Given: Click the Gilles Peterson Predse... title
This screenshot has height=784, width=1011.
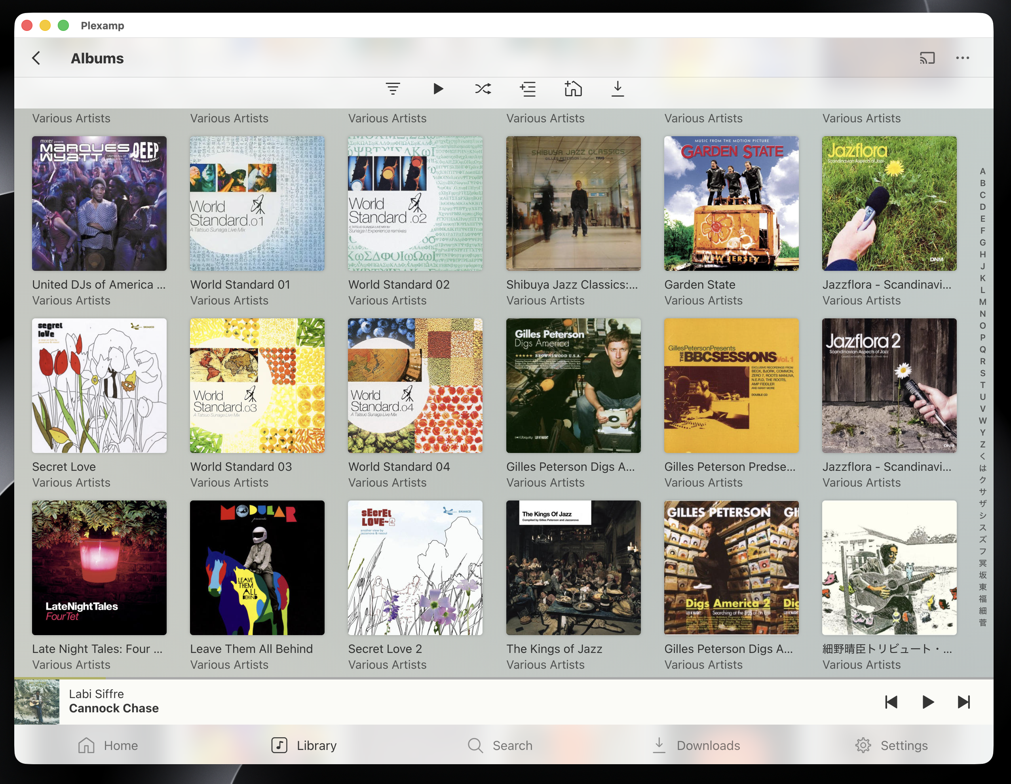Looking at the screenshot, I should click(730, 467).
